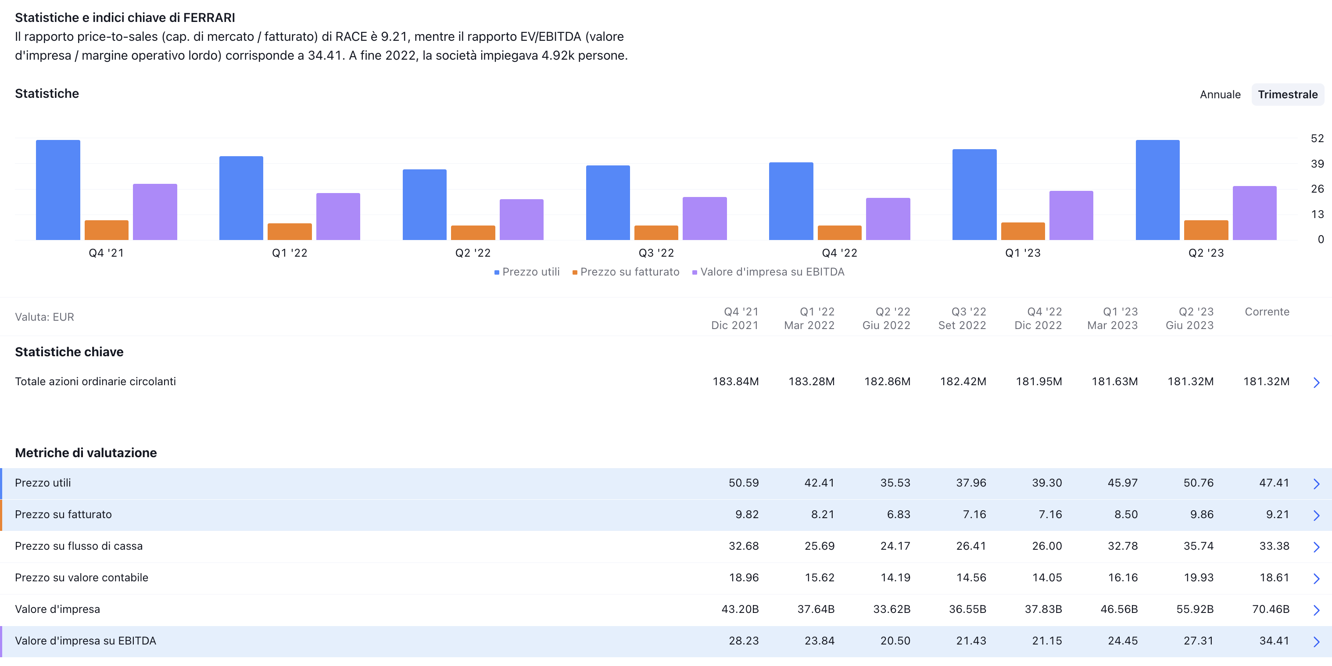Open the Prezzo utili row chevron

coord(1316,483)
